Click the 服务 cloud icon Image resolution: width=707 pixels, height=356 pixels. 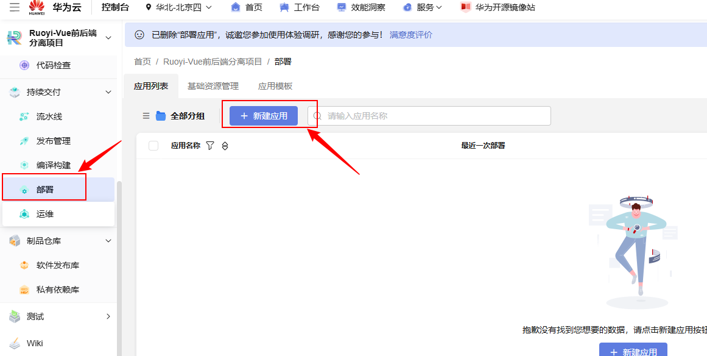coord(407,7)
